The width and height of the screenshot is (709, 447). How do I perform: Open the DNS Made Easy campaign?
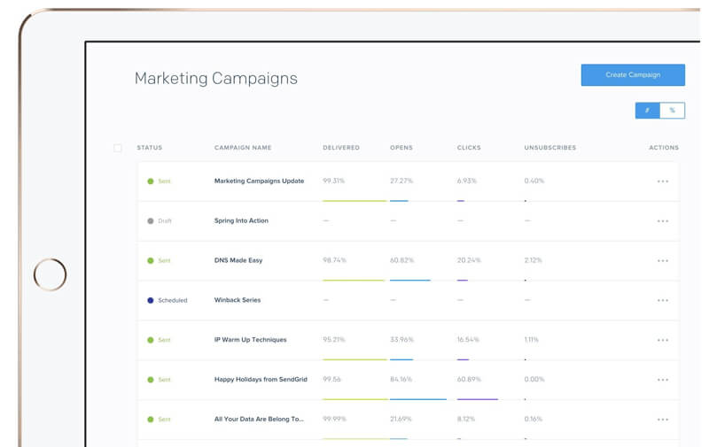[x=238, y=260]
